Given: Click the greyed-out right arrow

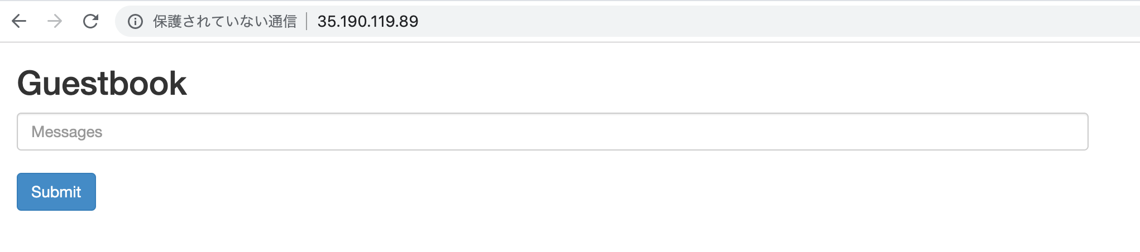Looking at the screenshot, I should coord(55,21).
